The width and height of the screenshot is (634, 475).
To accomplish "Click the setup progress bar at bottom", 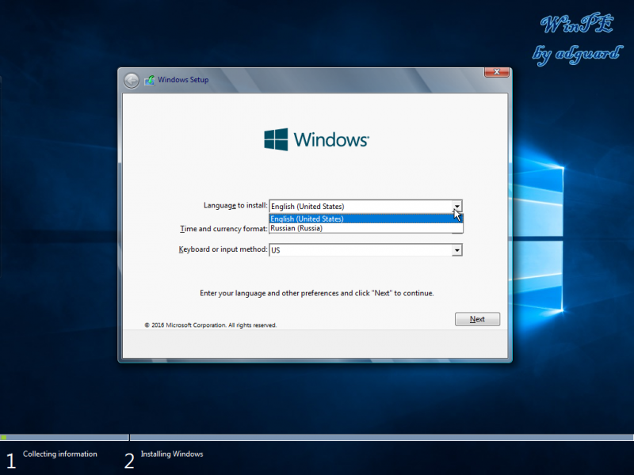I will tap(317, 437).
